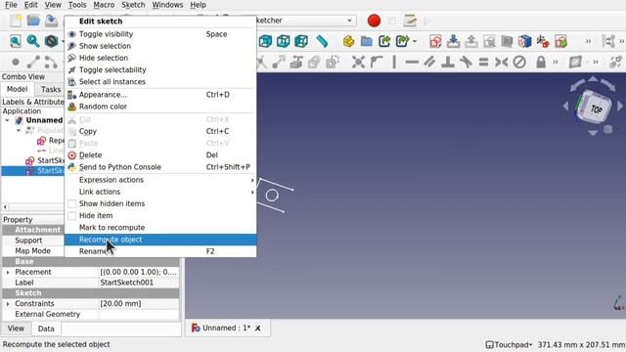Screen dimensions: 626x352
Task: Click the External Geometry property row
Action: point(91,315)
